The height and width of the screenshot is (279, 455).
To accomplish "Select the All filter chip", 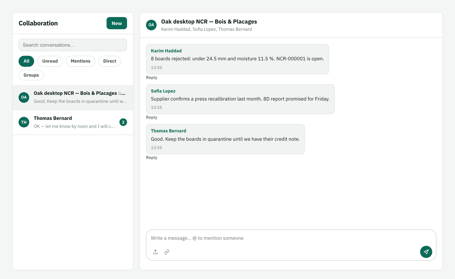I will (26, 61).
